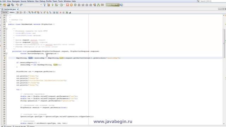Click the lightbulb hint icon at line 41
226x127 pixels.
coord(5,58)
